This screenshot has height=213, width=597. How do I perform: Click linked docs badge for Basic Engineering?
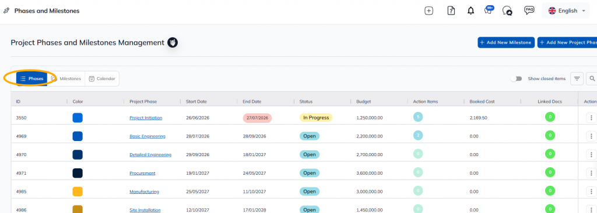tap(550, 135)
